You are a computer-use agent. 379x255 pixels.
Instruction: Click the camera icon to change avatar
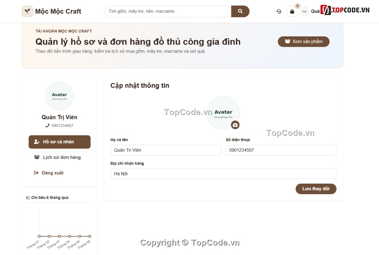coord(235,125)
